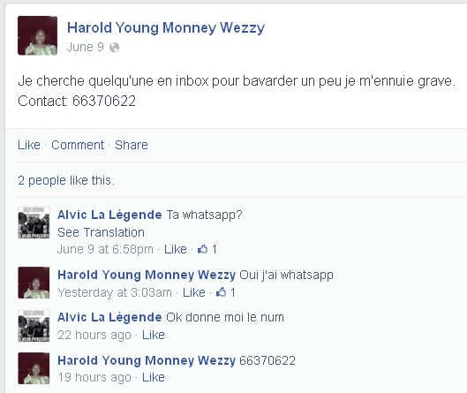The height and width of the screenshot is (393, 467).
Task: Share the post
Action: coord(132,145)
